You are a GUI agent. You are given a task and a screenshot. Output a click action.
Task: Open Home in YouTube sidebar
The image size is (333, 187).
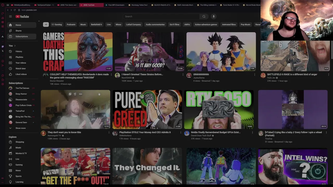tap(22, 25)
